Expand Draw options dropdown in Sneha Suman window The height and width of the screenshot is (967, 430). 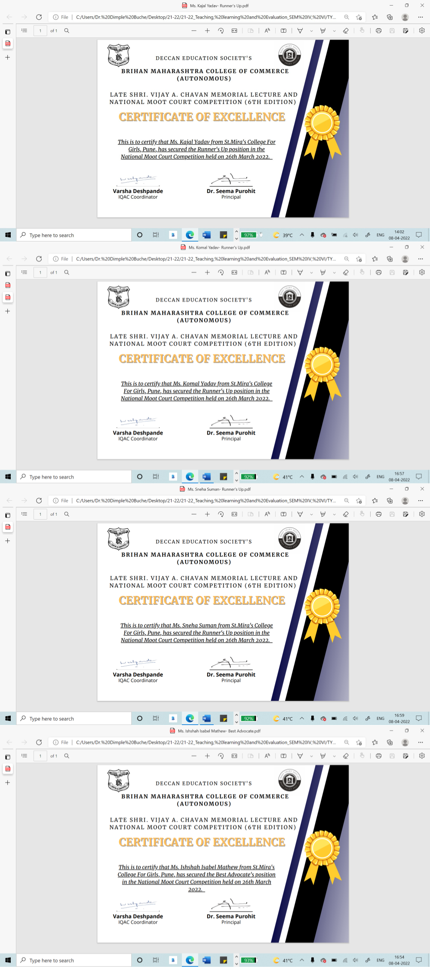coord(311,514)
